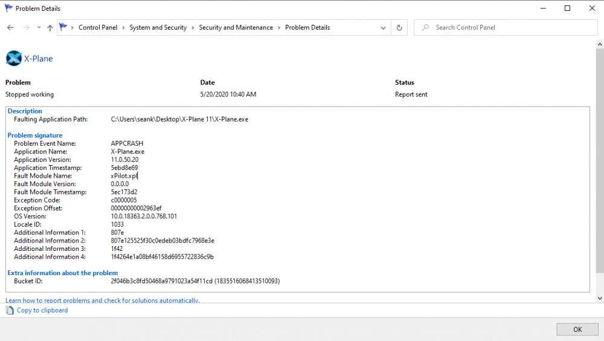Screen dimensions: 604x341
Task: Open the Recent locations dropdown arrow
Action: click(x=39, y=28)
